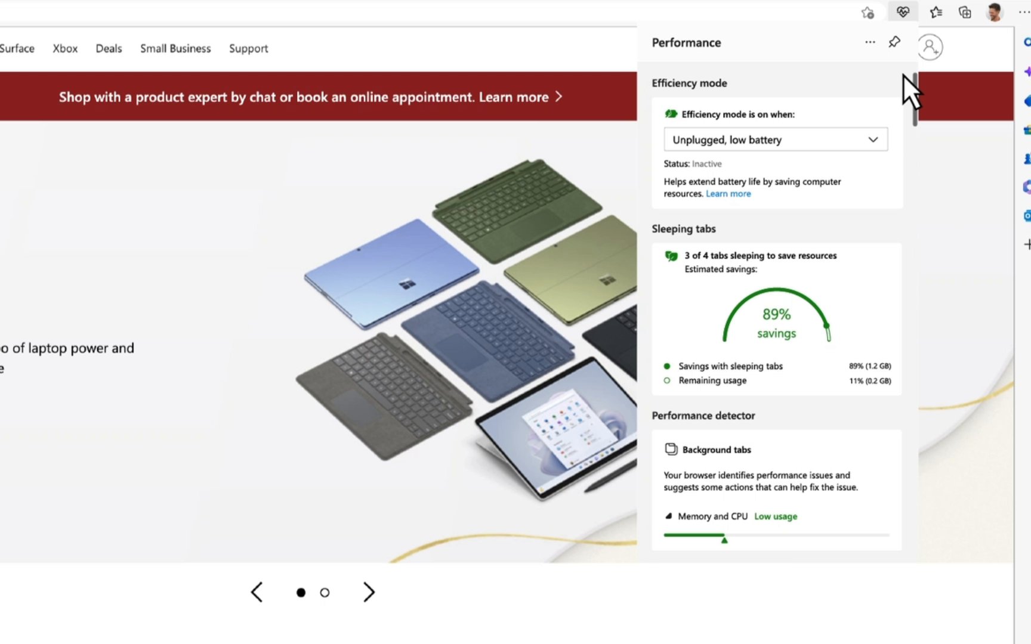Open the Deals menu item
1031x644 pixels.
[108, 48]
